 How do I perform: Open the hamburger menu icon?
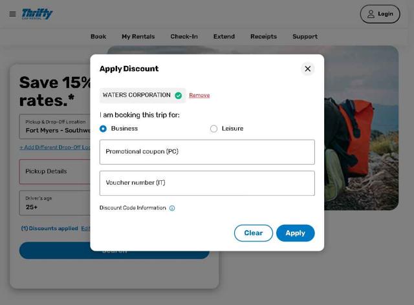coord(12,14)
